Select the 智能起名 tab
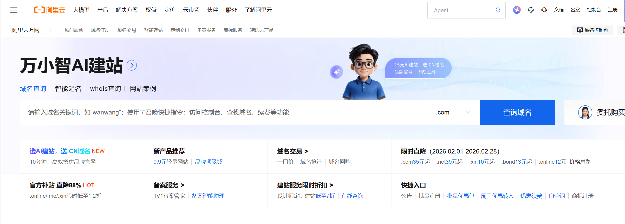The height and width of the screenshot is (224, 625). 68,89
